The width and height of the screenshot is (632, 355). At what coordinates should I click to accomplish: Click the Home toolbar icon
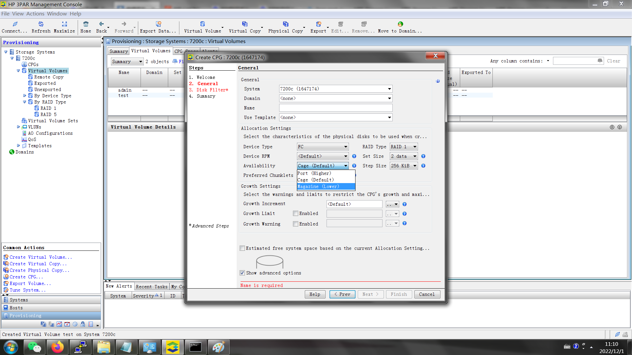(x=86, y=24)
